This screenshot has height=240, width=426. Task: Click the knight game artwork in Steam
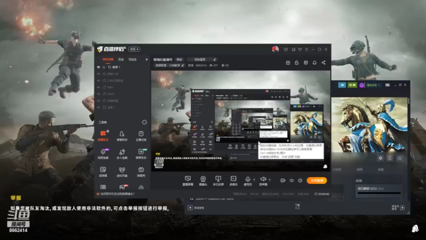(369, 125)
